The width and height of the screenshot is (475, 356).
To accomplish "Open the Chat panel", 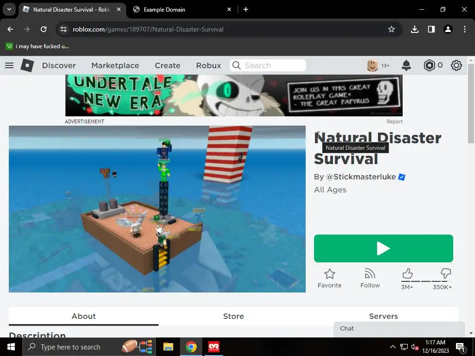I will tap(399, 329).
